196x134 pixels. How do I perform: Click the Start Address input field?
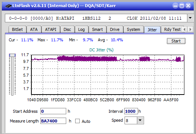point(53,111)
